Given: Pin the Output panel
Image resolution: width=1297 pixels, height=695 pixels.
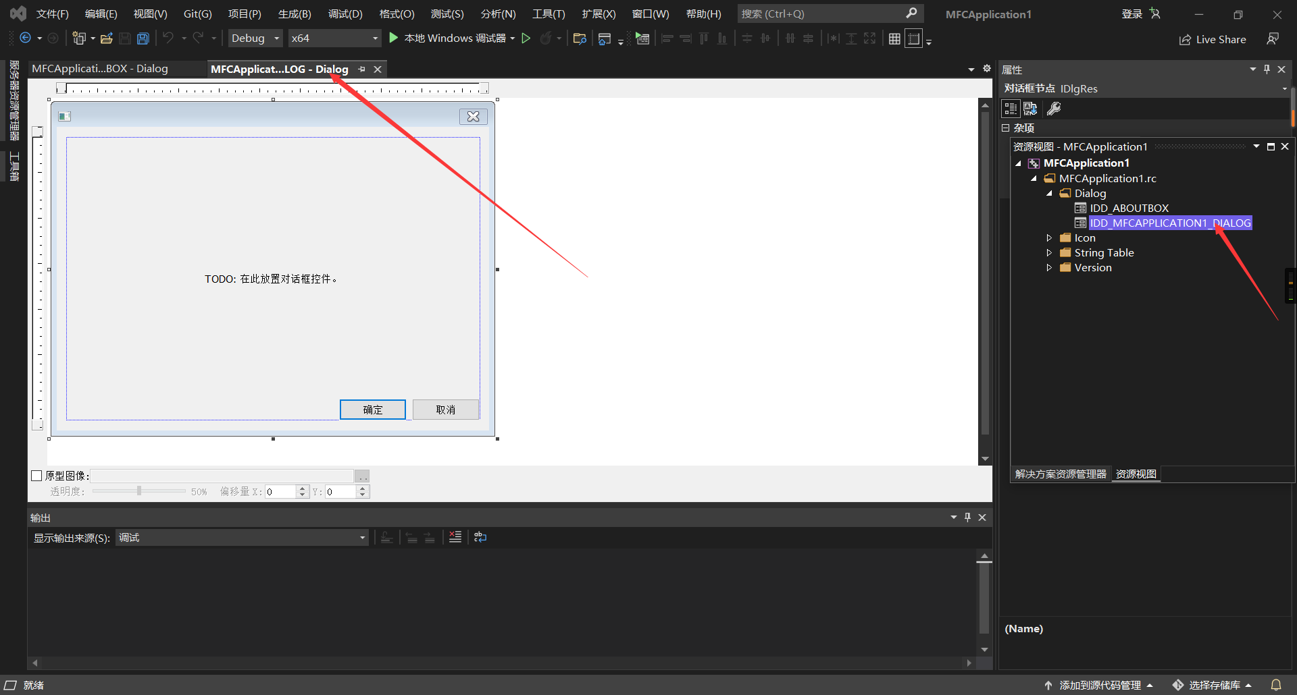Looking at the screenshot, I should (x=968, y=517).
